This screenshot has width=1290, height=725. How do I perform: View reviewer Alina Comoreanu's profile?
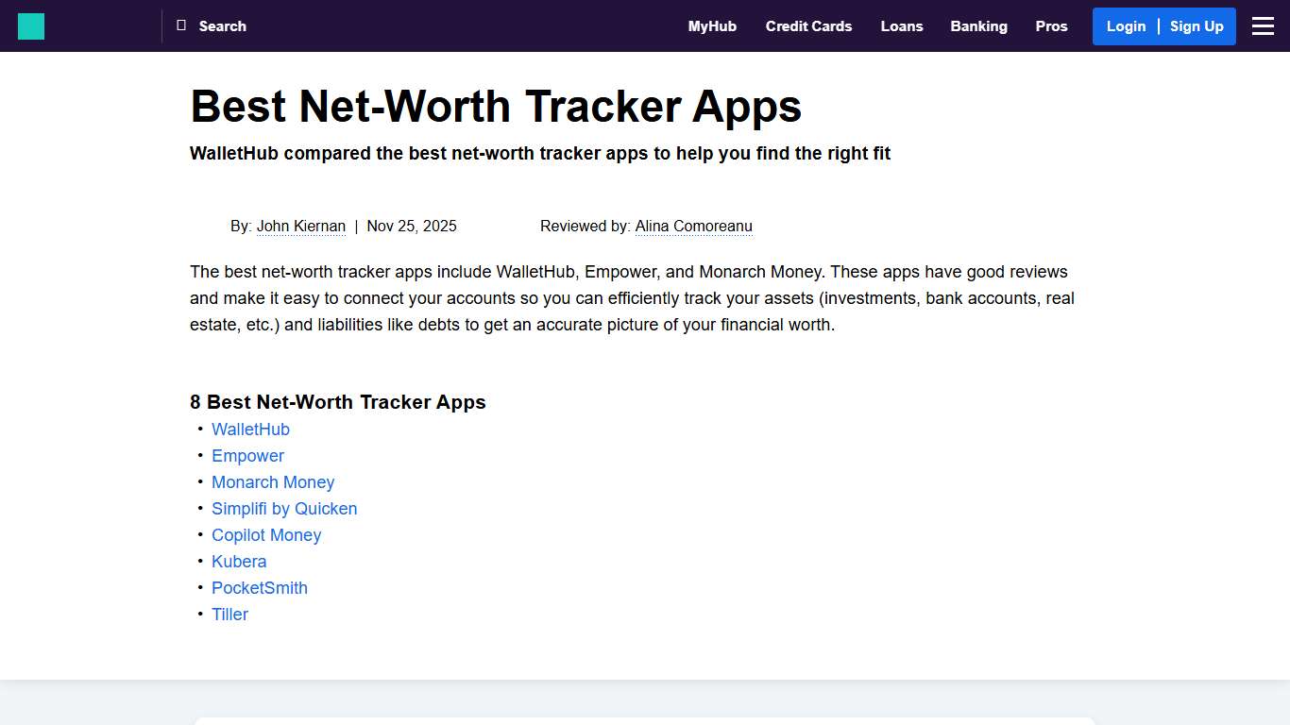pyautogui.click(x=694, y=226)
